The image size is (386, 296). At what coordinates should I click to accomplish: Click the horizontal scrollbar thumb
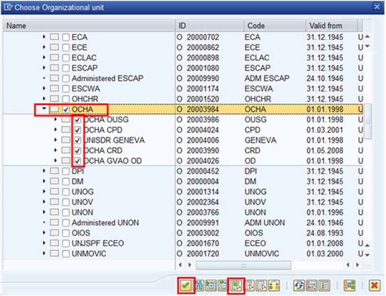[x=244, y=265]
